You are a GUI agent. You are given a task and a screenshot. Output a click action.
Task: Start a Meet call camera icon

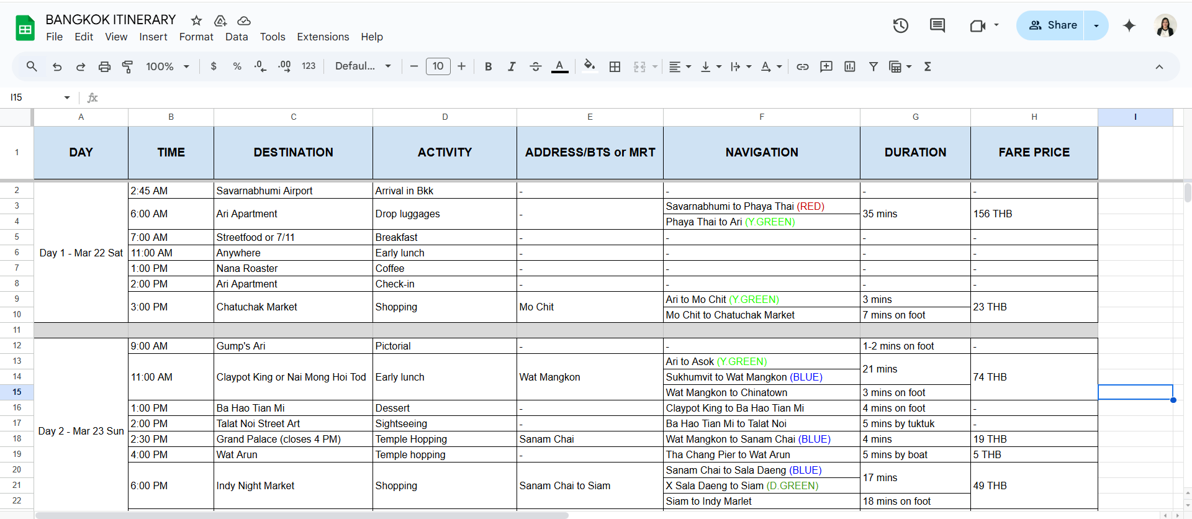point(978,25)
